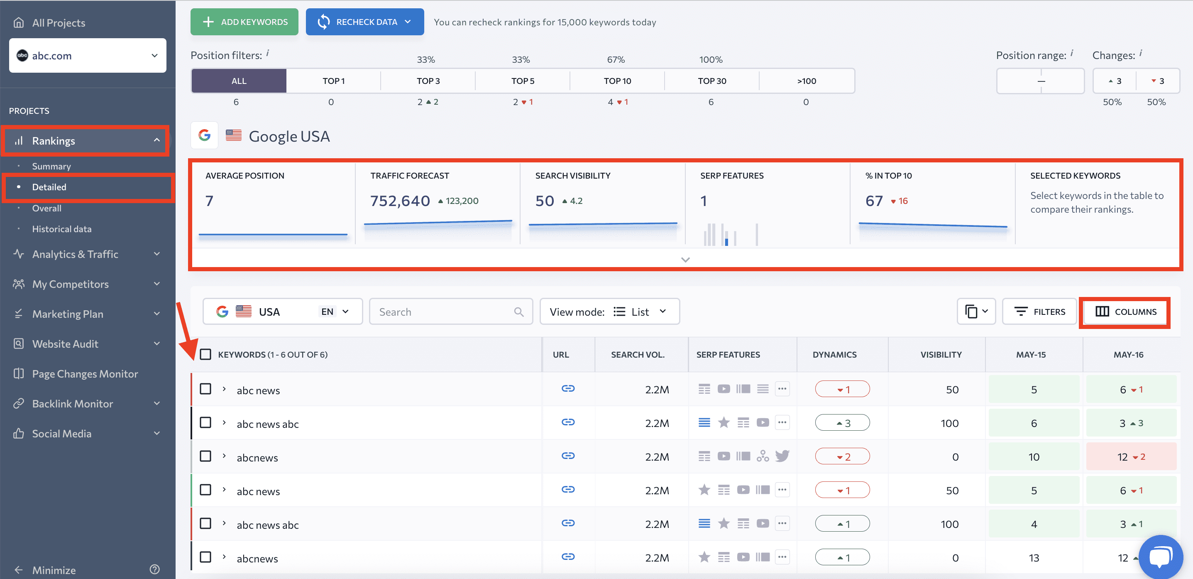Open the Summary rankings page
The image size is (1193, 579).
pyautogui.click(x=51, y=166)
